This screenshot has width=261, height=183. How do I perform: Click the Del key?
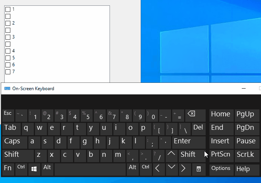click(x=199, y=129)
